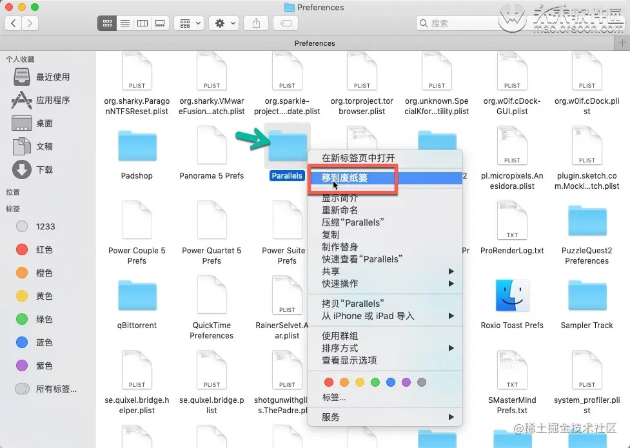Image resolution: width=630 pixels, height=448 pixels.
Task: Open the gear action menu
Action: pyautogui.click(x=224, y=23)
